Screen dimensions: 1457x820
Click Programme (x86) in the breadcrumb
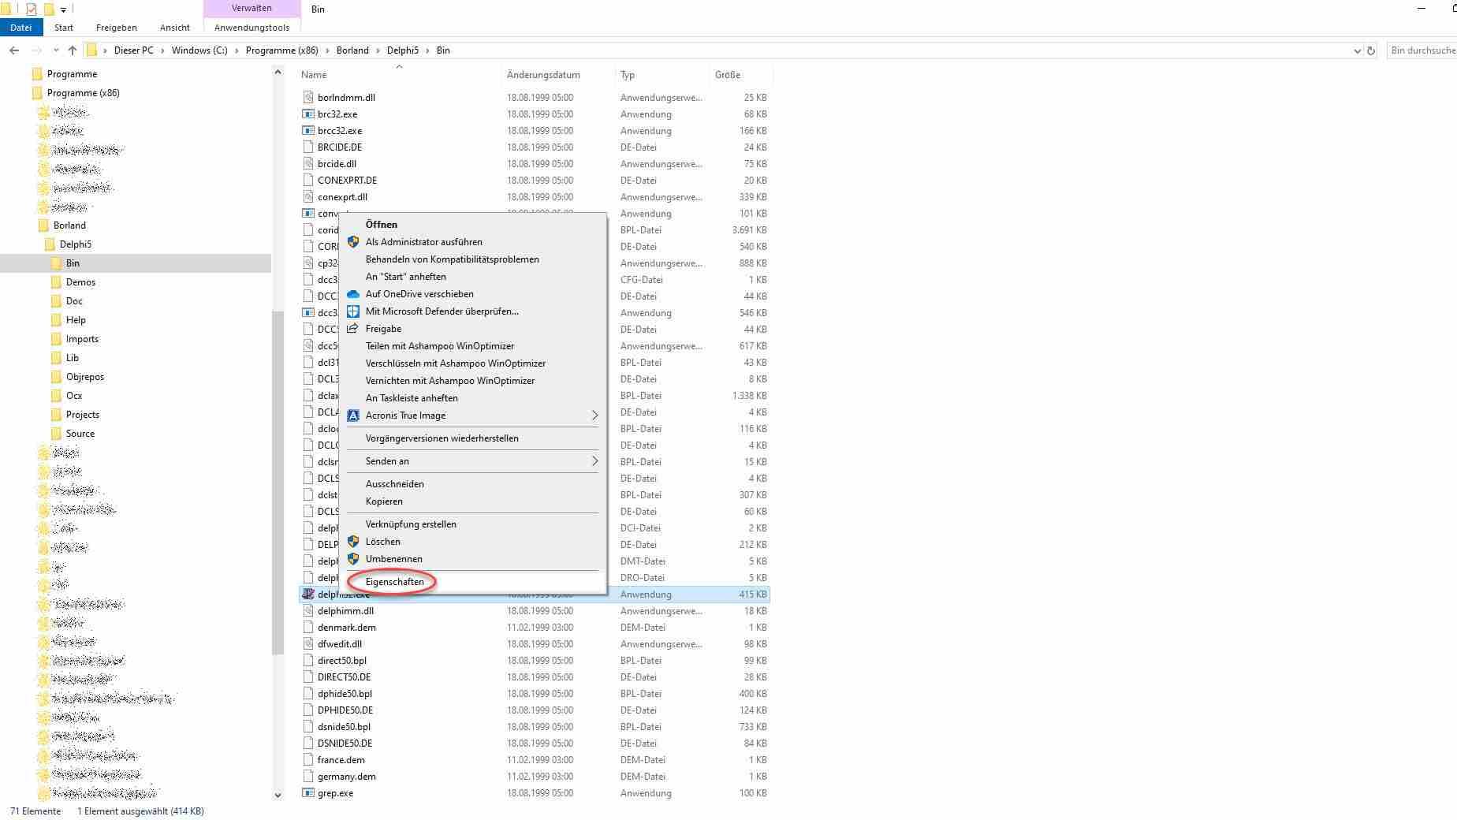click(x=282, y=50)
